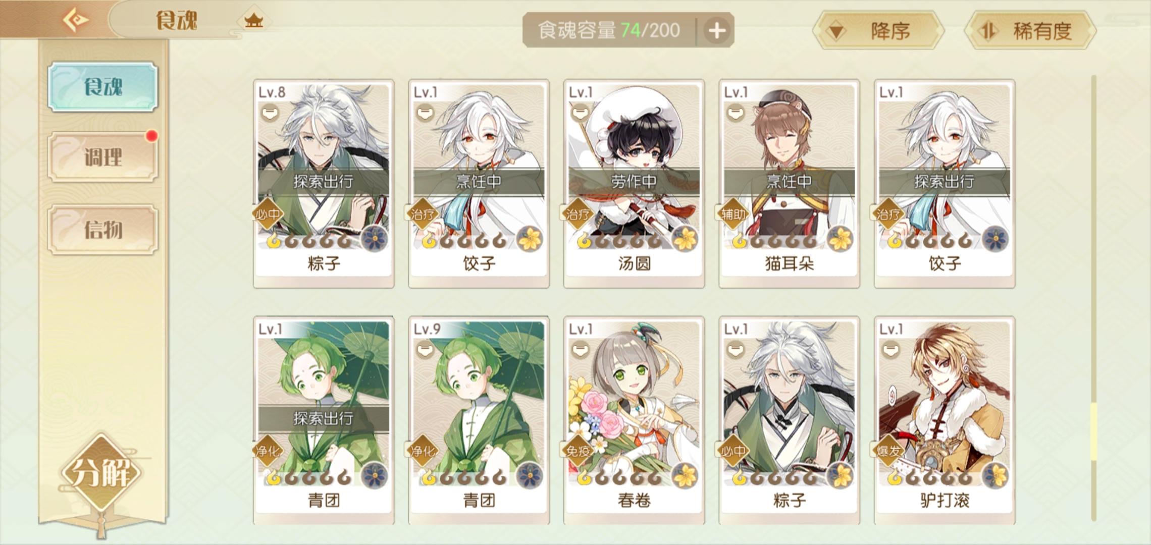The width and height of the screenshot is (1151, 545).
Task: Select the Lv.1 粽子 character card
Action: [x=789, y=420]
